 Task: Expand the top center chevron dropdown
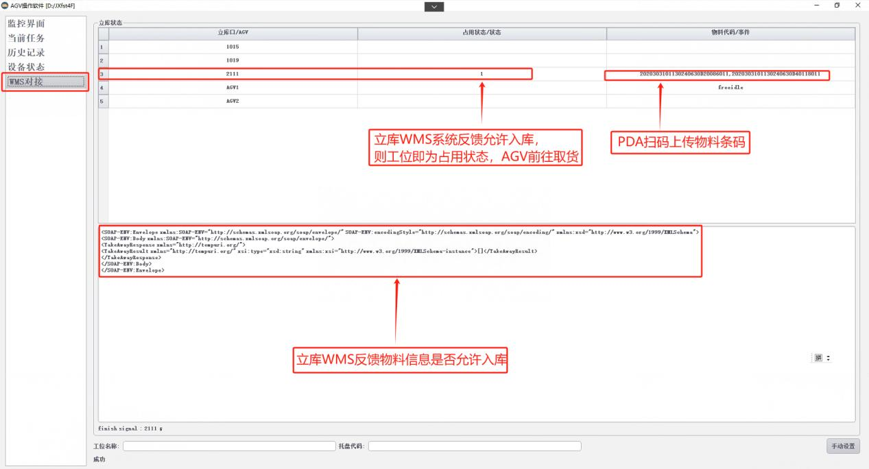coord(434,6)
